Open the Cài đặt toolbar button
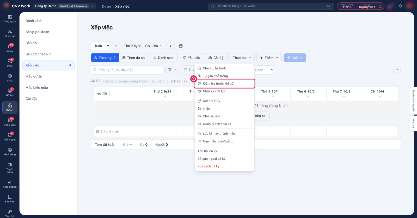417x218 pixels. (x=217, y=58)
